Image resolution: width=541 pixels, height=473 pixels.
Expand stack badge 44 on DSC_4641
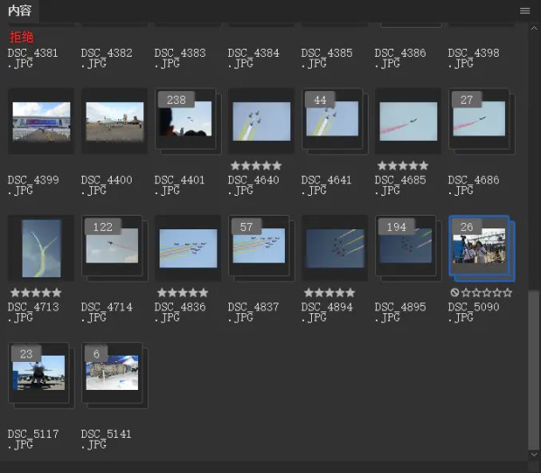click(320, 100)
